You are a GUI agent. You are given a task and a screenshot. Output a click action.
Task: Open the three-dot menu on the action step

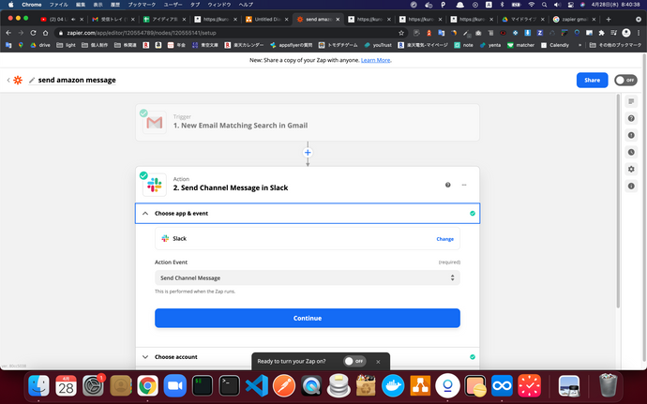pyautogui.click(x=464, y=185)
